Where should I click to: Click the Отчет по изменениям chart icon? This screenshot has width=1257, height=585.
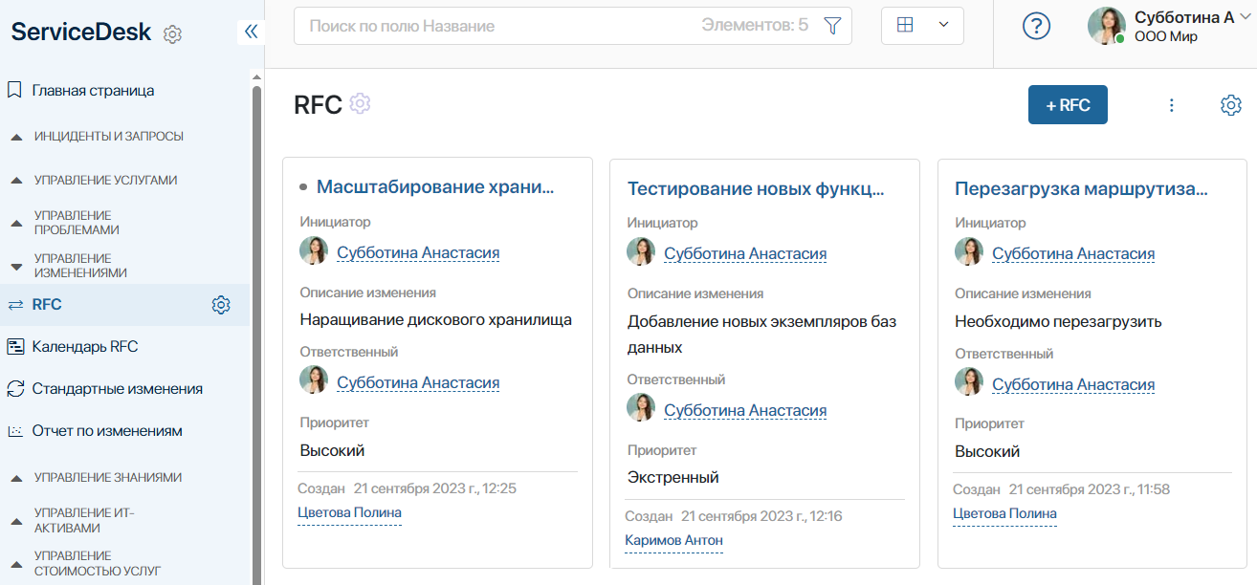click(15, 431)
